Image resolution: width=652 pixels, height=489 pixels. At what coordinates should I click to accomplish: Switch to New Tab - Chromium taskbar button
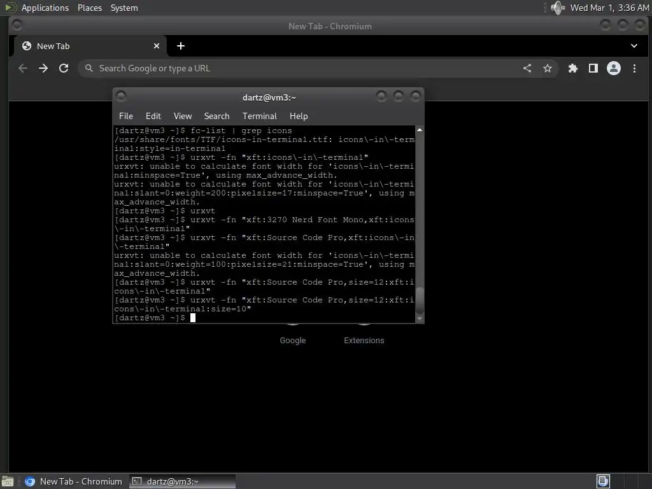coord(74,481)
